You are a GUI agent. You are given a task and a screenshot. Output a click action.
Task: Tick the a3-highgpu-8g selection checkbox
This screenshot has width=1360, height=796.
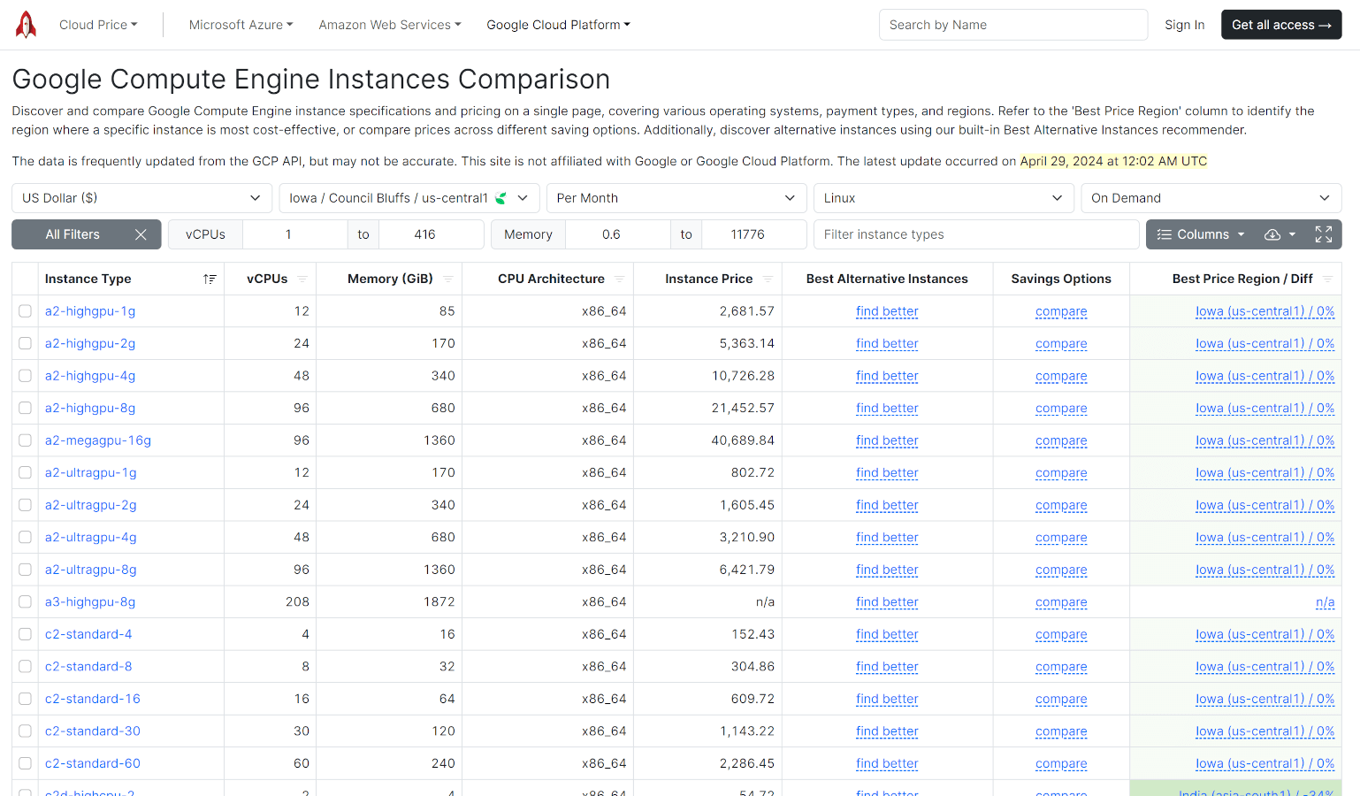(x=24, y=601)
